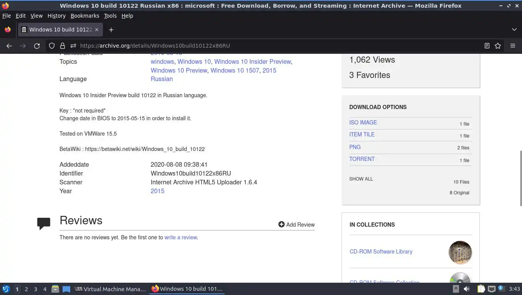Screen dimensions: 522x295
Task: Open the tracking protection shield icon
Action: (52, 46)
